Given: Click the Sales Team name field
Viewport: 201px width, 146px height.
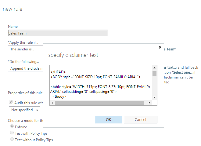Looking at the screenshot, I should click(x=58, y=33).
